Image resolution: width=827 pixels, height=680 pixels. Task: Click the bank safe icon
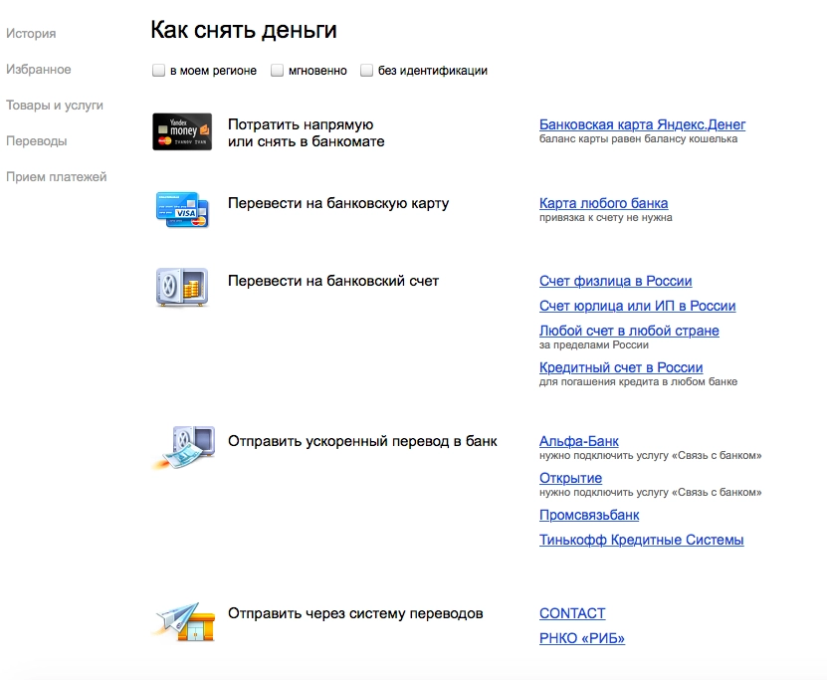[x=182, y=287]
